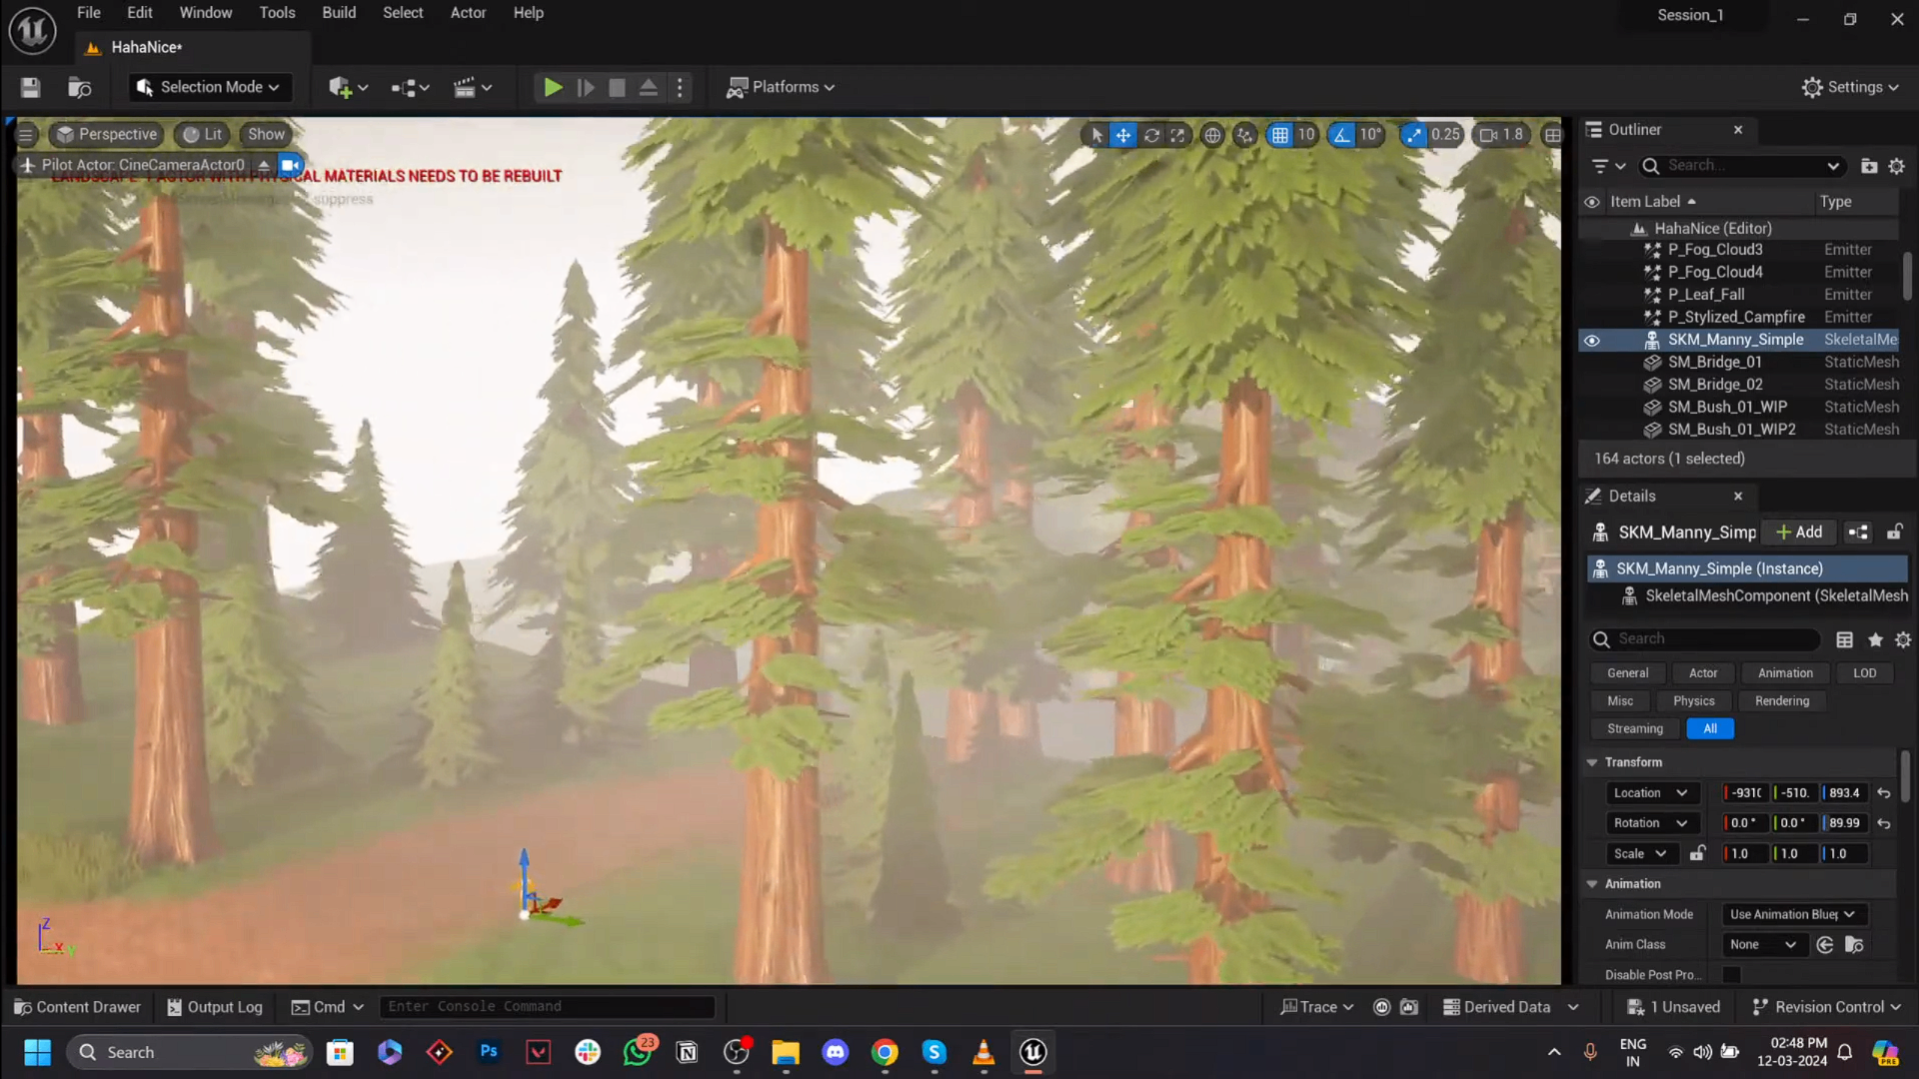Open the Build menu
Viewport: 1919px width, 1079px height.
(x=339, y=13)
